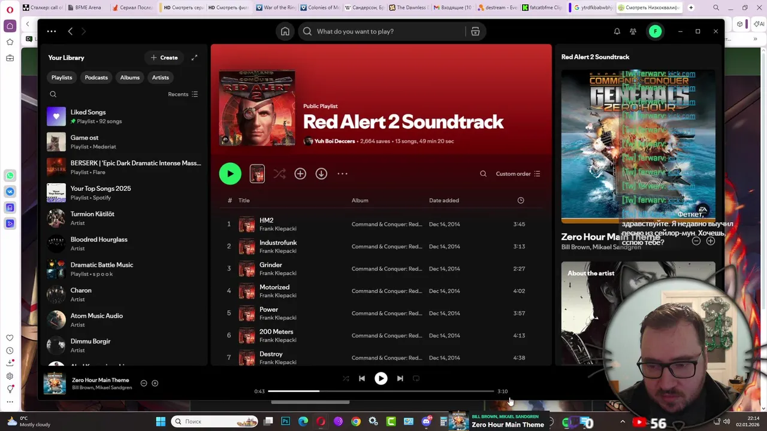
Task: Select the Grinder track
Action: (381, 268)
